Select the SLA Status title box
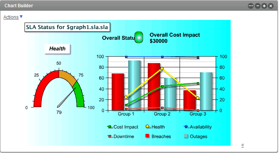 click(x=67, y=27)
